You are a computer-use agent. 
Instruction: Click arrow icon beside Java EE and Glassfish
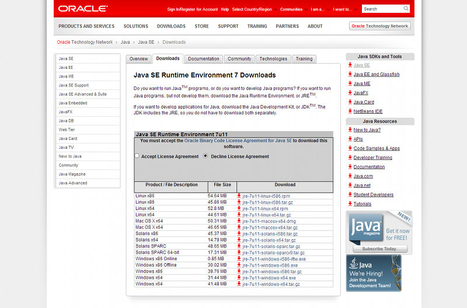coord(350,74)
